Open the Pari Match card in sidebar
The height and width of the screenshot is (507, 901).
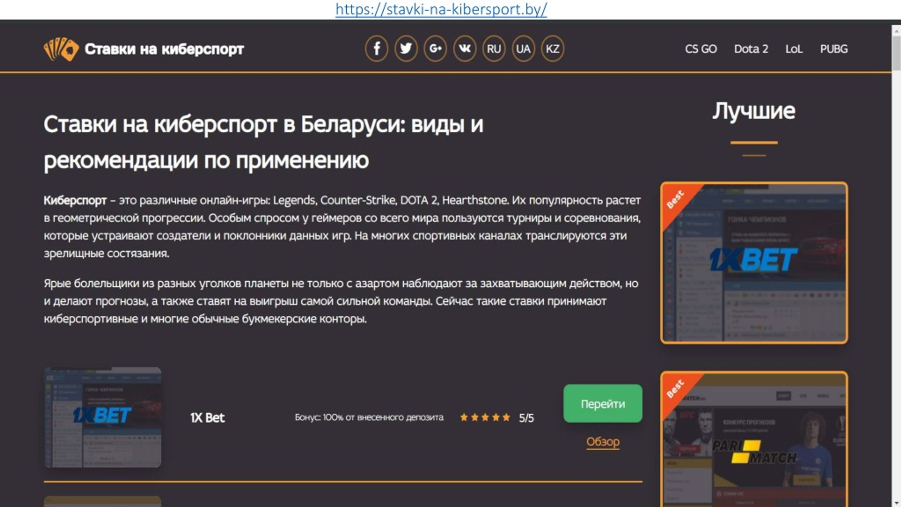point(754,439)
